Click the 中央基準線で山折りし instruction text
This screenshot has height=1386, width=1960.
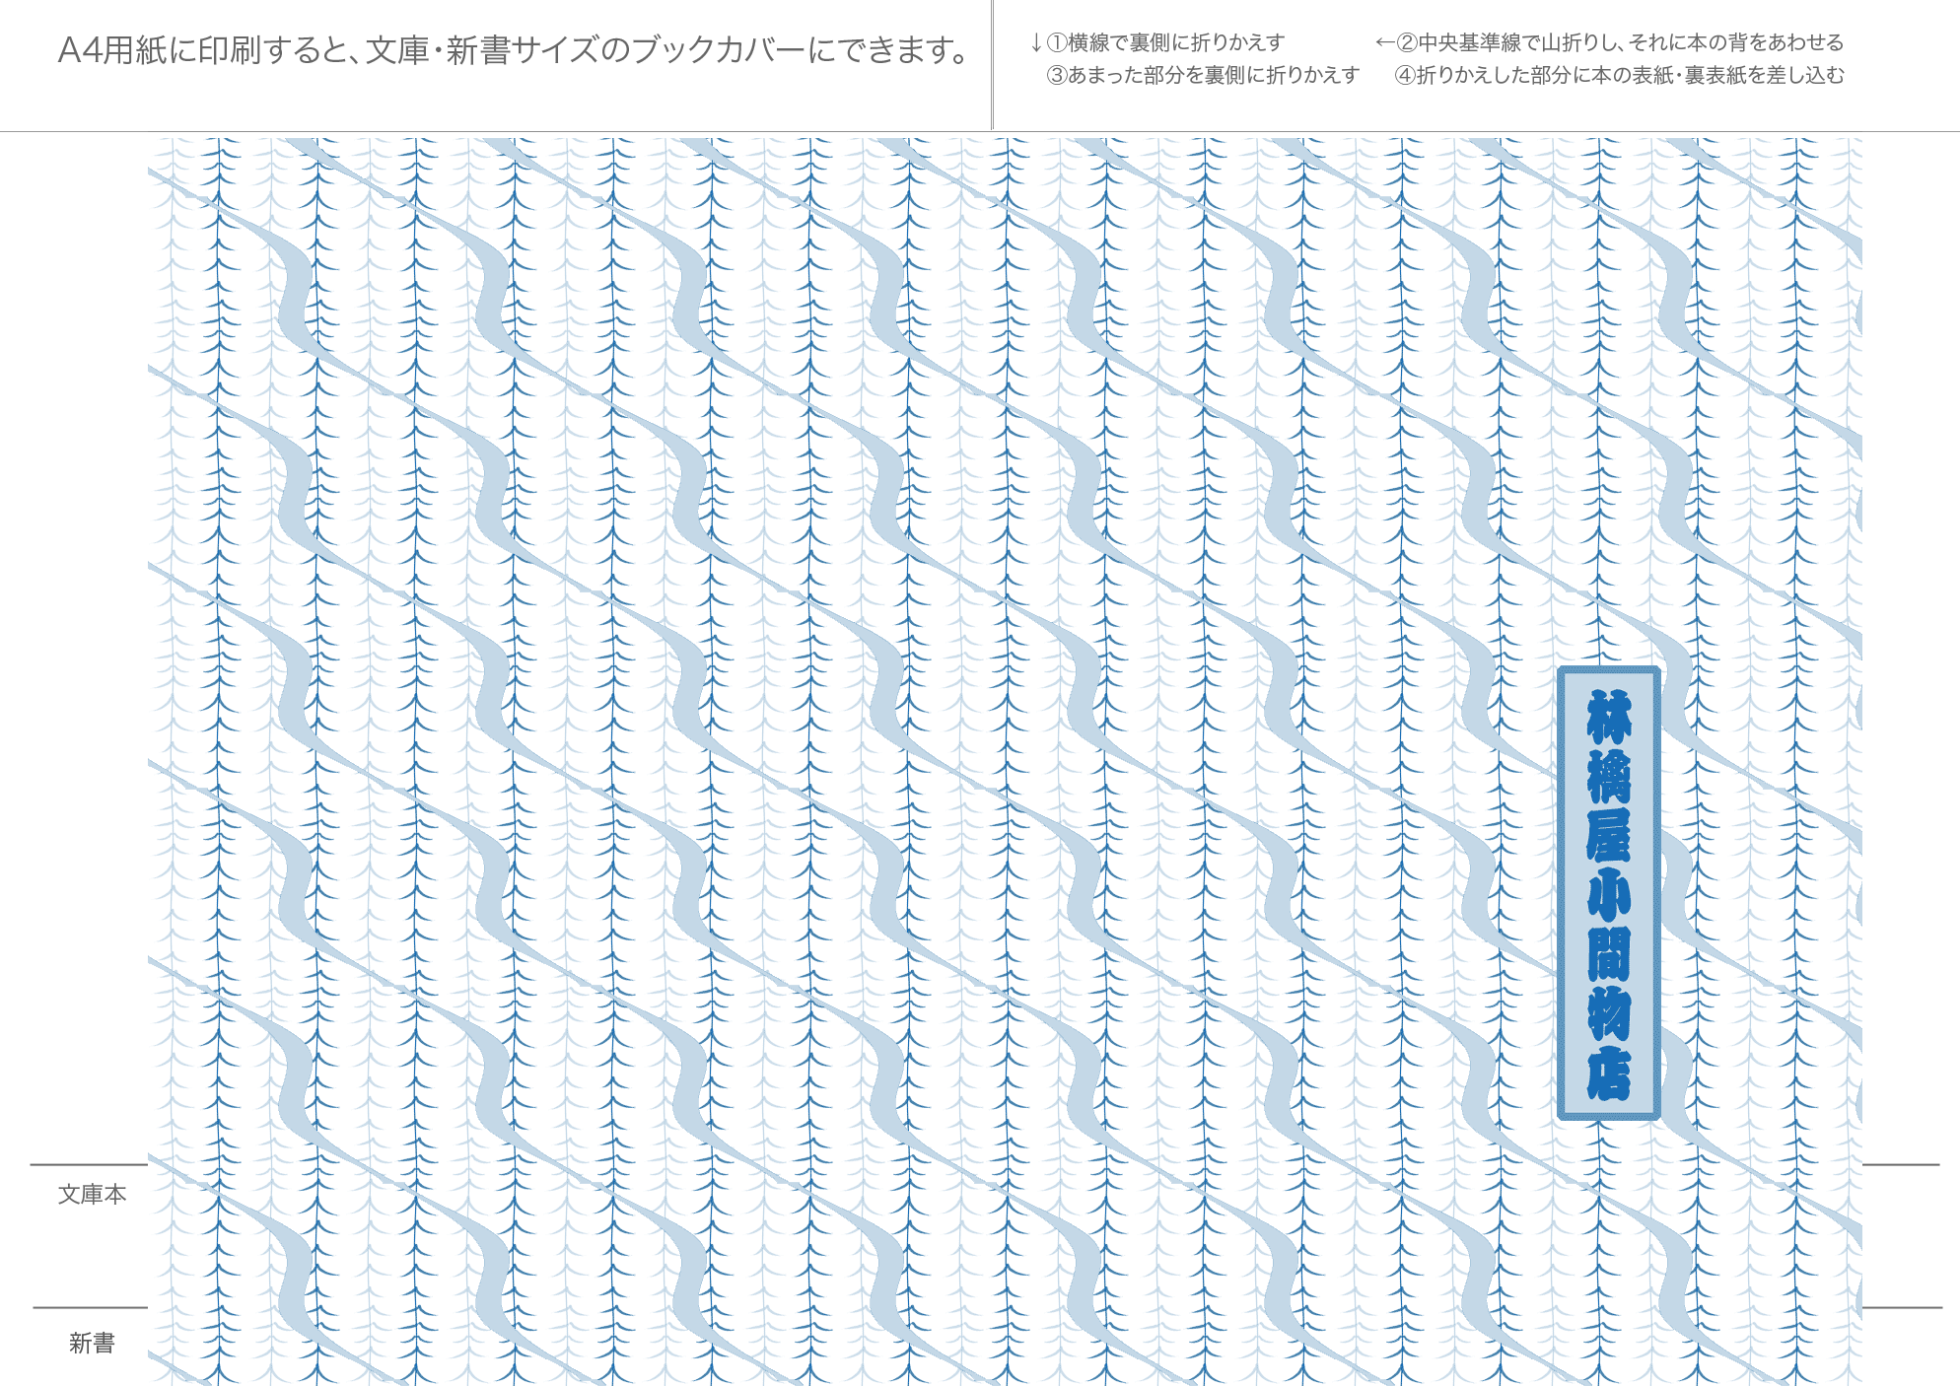point(1518,42)
